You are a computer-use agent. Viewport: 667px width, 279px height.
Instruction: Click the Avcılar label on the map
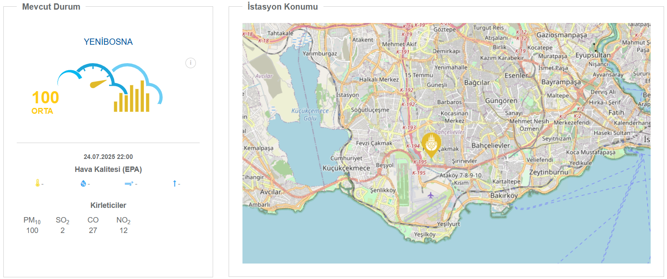pyautogui.click(x=271, y=192)
